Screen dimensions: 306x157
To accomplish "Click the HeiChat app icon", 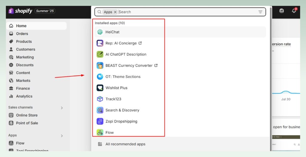I will [100, 32].
